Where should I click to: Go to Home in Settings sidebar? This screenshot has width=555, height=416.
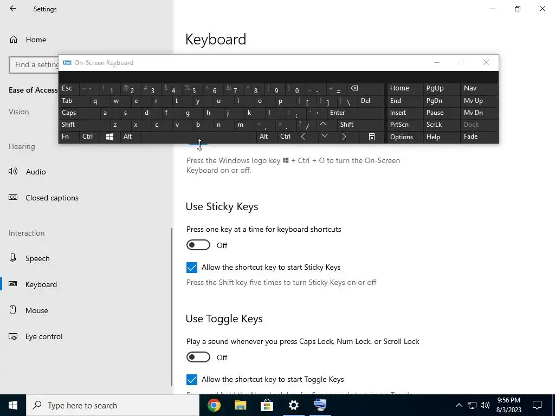[36, 40]
